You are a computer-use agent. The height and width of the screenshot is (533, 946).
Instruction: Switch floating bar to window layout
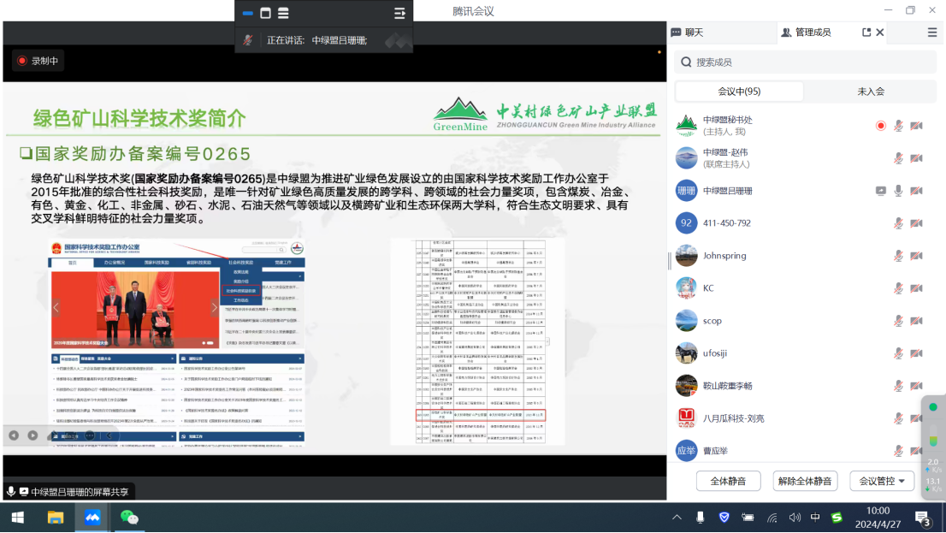click(x=265, y=13)
